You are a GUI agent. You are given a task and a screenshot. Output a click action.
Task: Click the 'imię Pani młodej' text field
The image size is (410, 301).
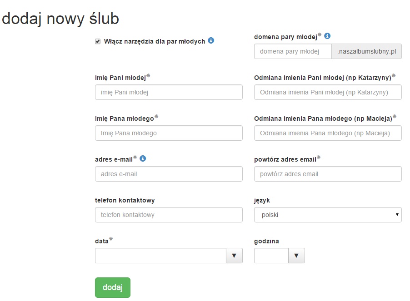click(x=169, y=92)
